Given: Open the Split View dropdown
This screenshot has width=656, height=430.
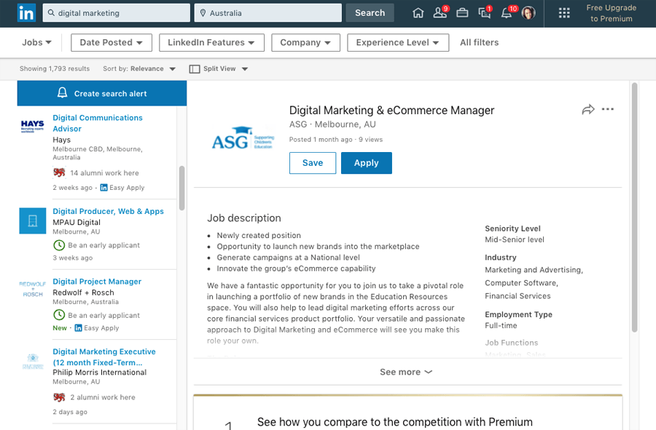Looking at the screenshot, I should (x=219, y=69).
